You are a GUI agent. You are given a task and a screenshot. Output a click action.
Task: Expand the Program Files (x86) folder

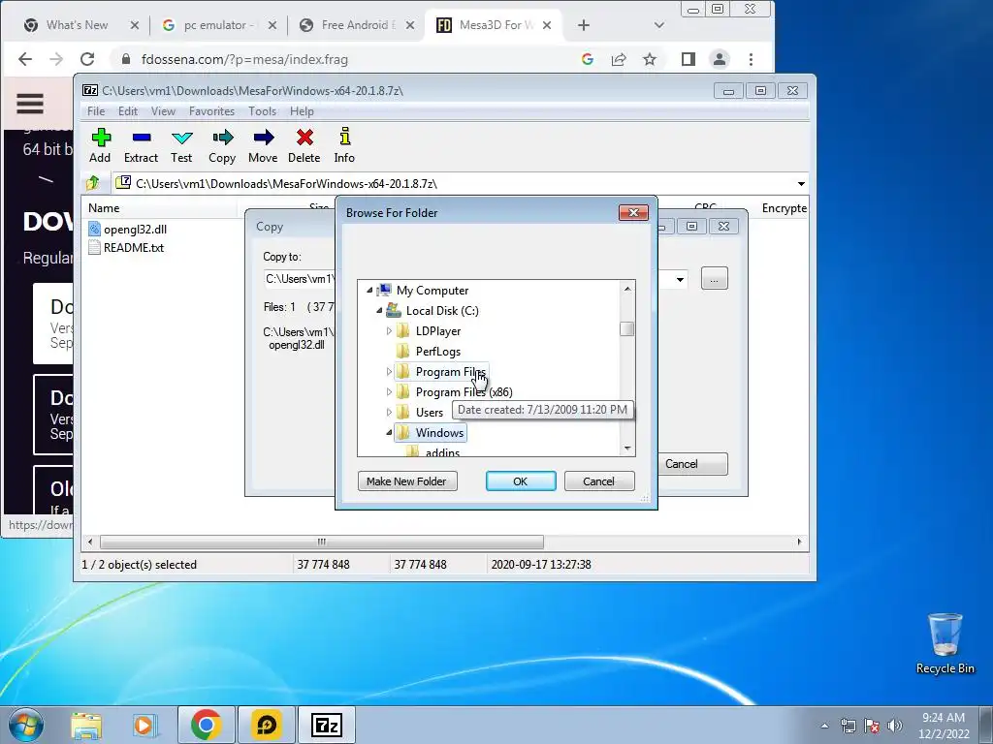(389, 392)
